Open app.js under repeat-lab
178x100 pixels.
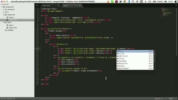pyautogui.click(x=11, y=17)
